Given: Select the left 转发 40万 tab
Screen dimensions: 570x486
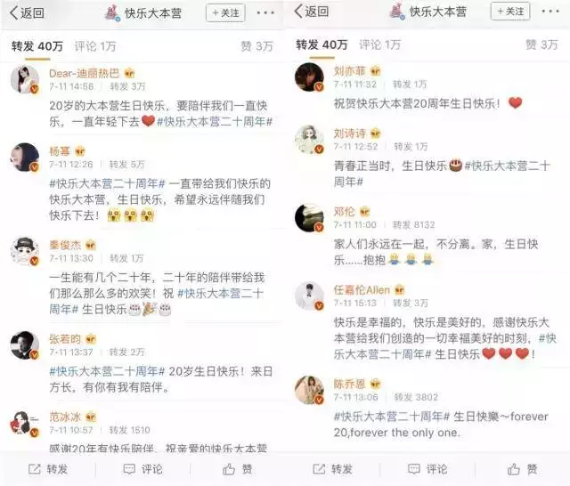Looking at the screenshot, I should pyautogui.click(x=37, y=46).
